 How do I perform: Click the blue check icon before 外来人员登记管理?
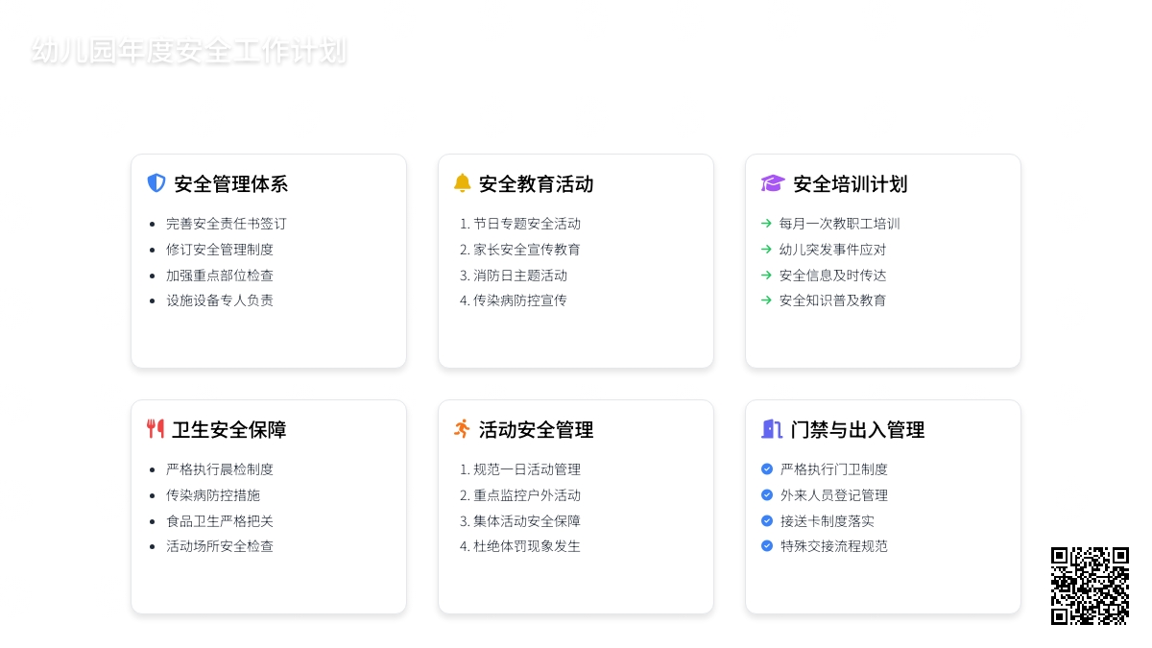[767, 495]
